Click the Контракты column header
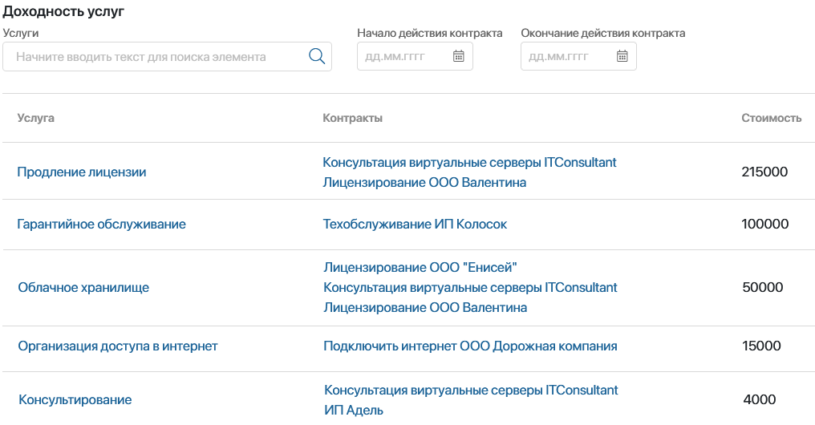Viewport: 815px width, 425px height. 352,118
